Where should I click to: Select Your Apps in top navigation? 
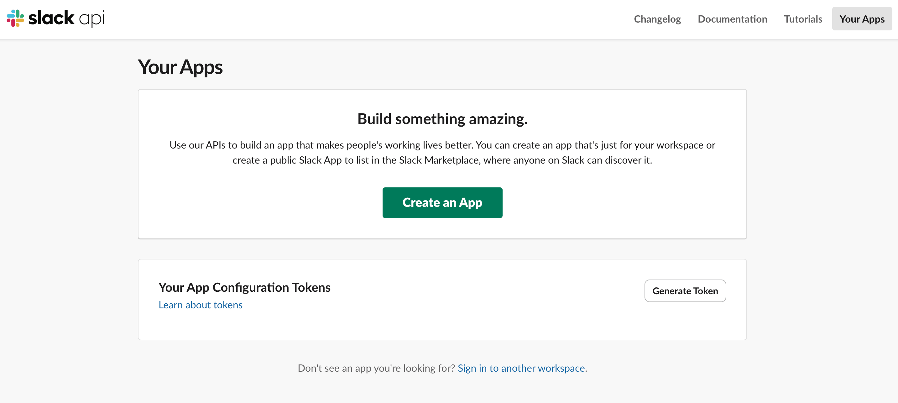point(862,19)
